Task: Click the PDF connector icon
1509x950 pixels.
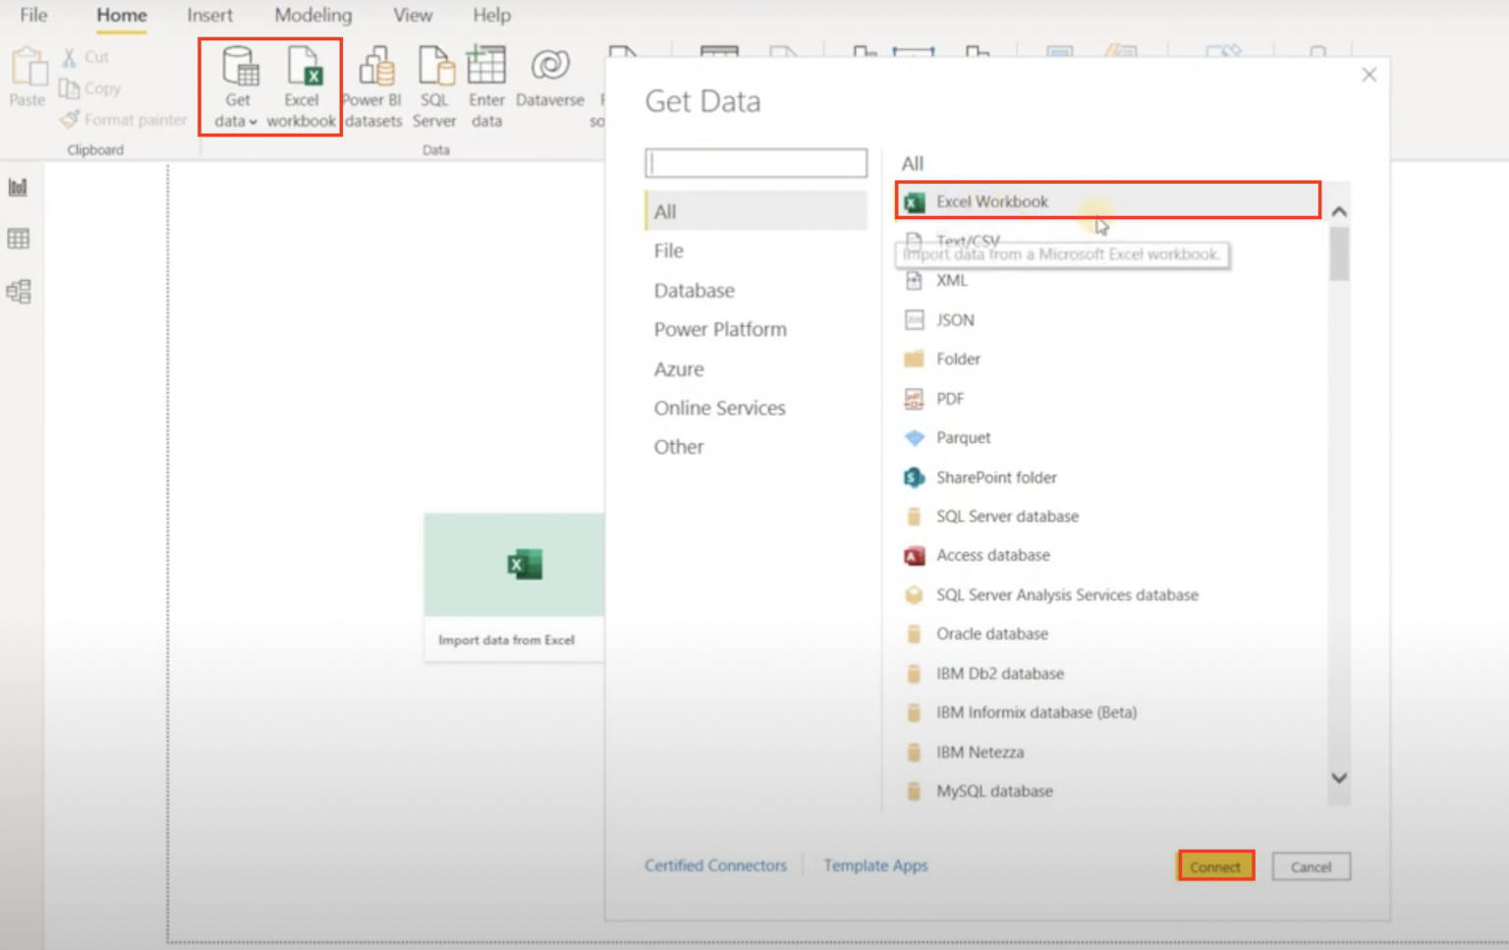Action: click(x=914, y=398)
